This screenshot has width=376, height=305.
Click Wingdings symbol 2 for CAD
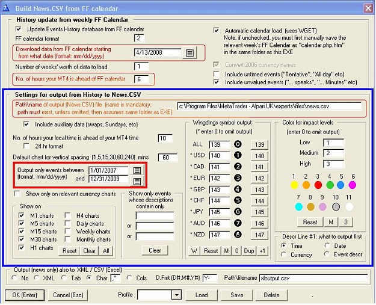tap(238, 167)
